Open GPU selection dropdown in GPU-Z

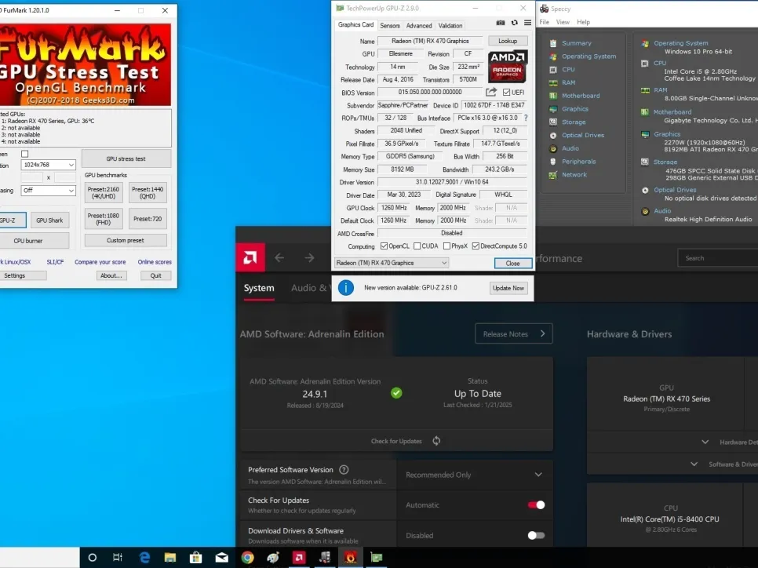[391, 263]
